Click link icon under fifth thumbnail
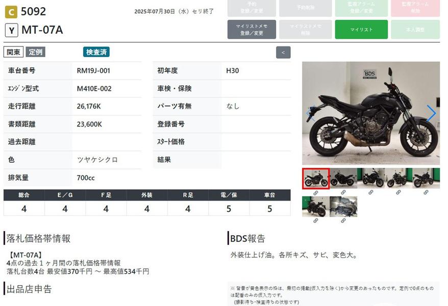This screenshot has width=448, height=306. [x=426, y=193]
